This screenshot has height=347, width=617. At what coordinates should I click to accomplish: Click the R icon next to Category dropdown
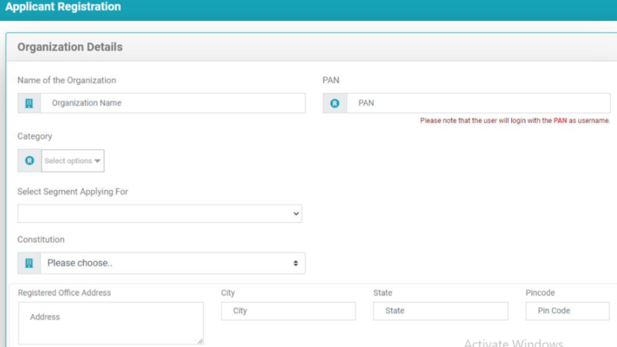pyautogui.click(x=29, y=161)
